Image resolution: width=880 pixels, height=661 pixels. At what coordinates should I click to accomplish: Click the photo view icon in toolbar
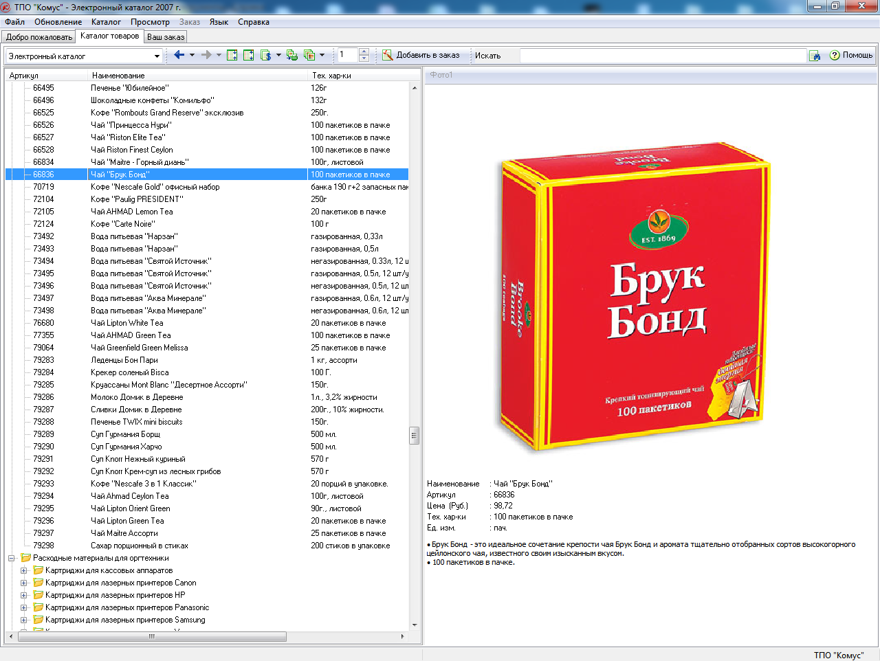(x=309, y=55)
